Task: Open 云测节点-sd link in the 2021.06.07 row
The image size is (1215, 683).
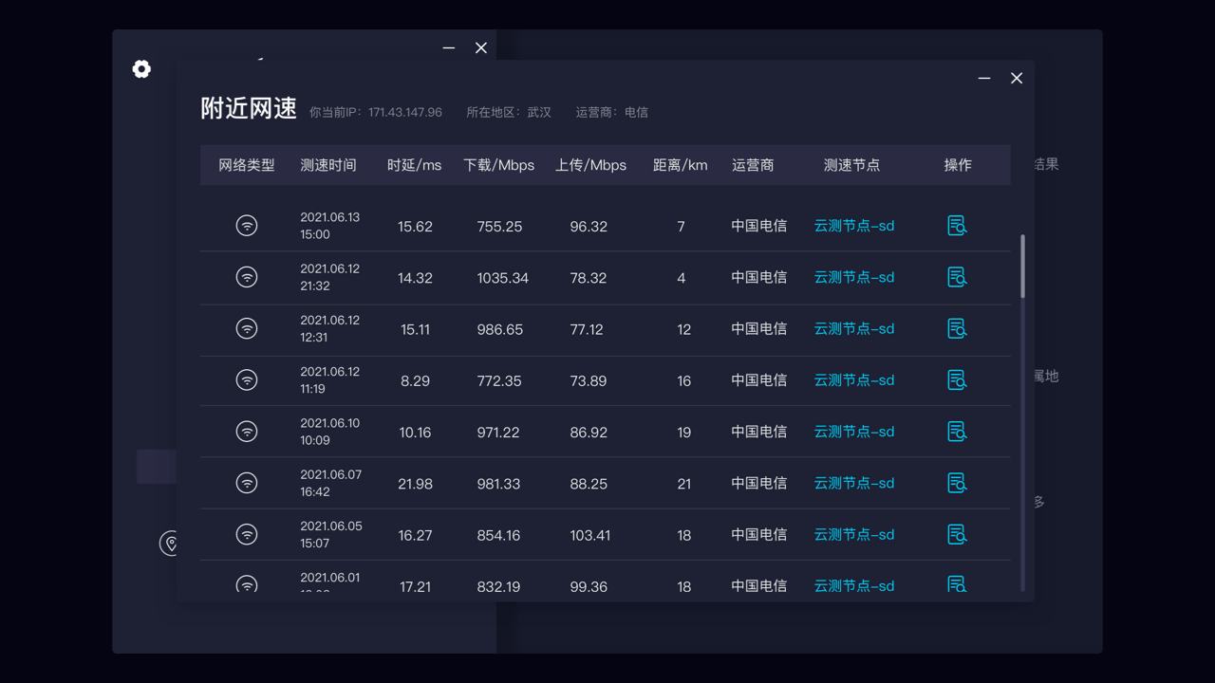Action: click(853, 482)
